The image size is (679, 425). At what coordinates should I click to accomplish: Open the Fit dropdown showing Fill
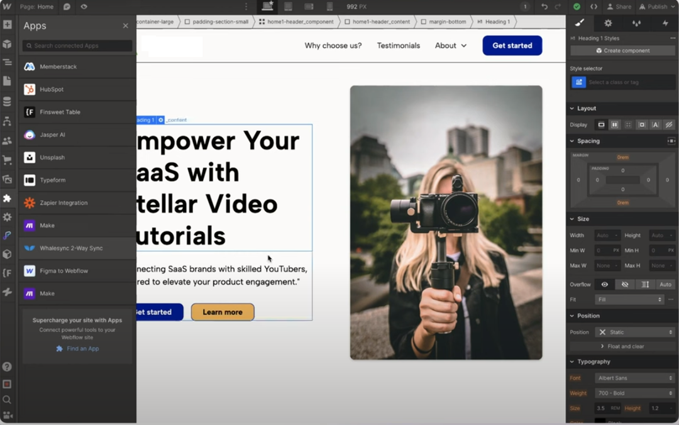(629, 300)
